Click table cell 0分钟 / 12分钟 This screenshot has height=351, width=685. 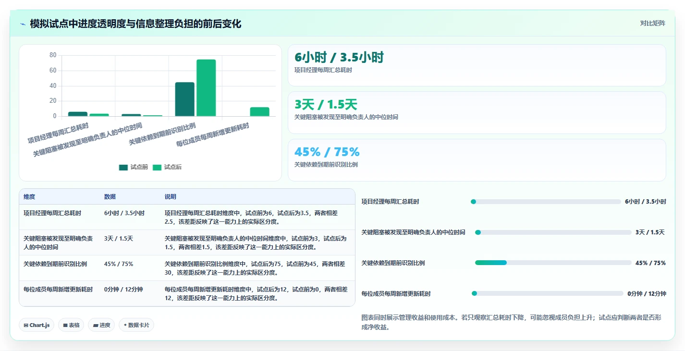point(123,290)
